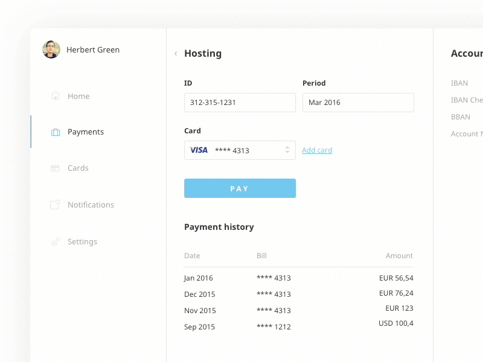
Task: Open Cards via its sidebar icon
Action: coord(54,168)
